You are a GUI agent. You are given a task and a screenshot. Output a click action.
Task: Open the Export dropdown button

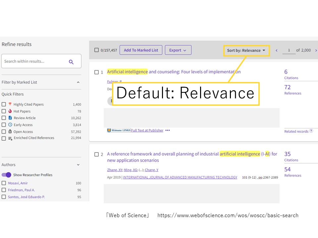(178, 50)
